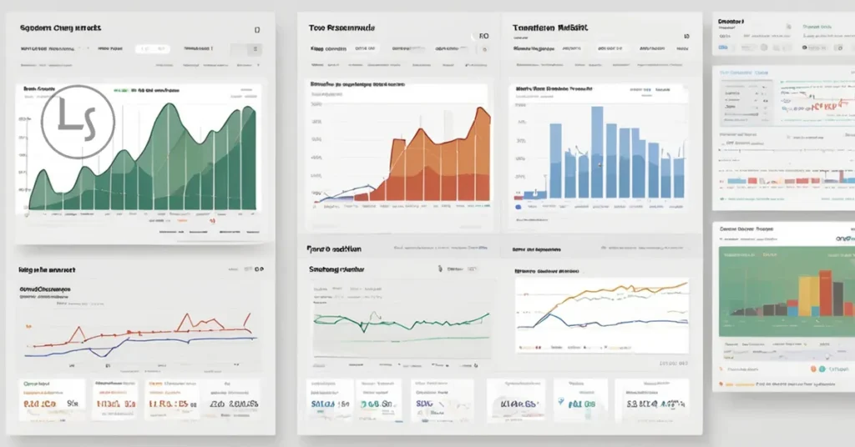Click the blue dot icon under the bar chart

[518, 208]
